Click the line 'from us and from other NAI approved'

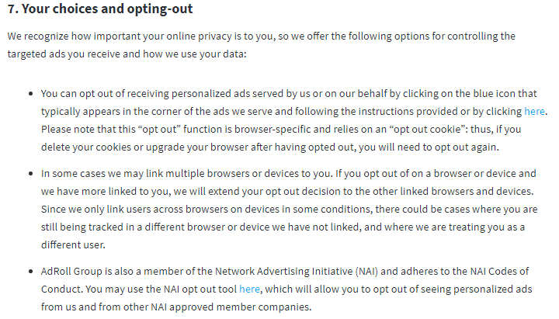pyautogui.click(x=176, y=307)
